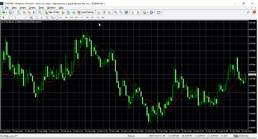Open the Tools menu
This screenshot has width=258, height=139.
[41, 7]
